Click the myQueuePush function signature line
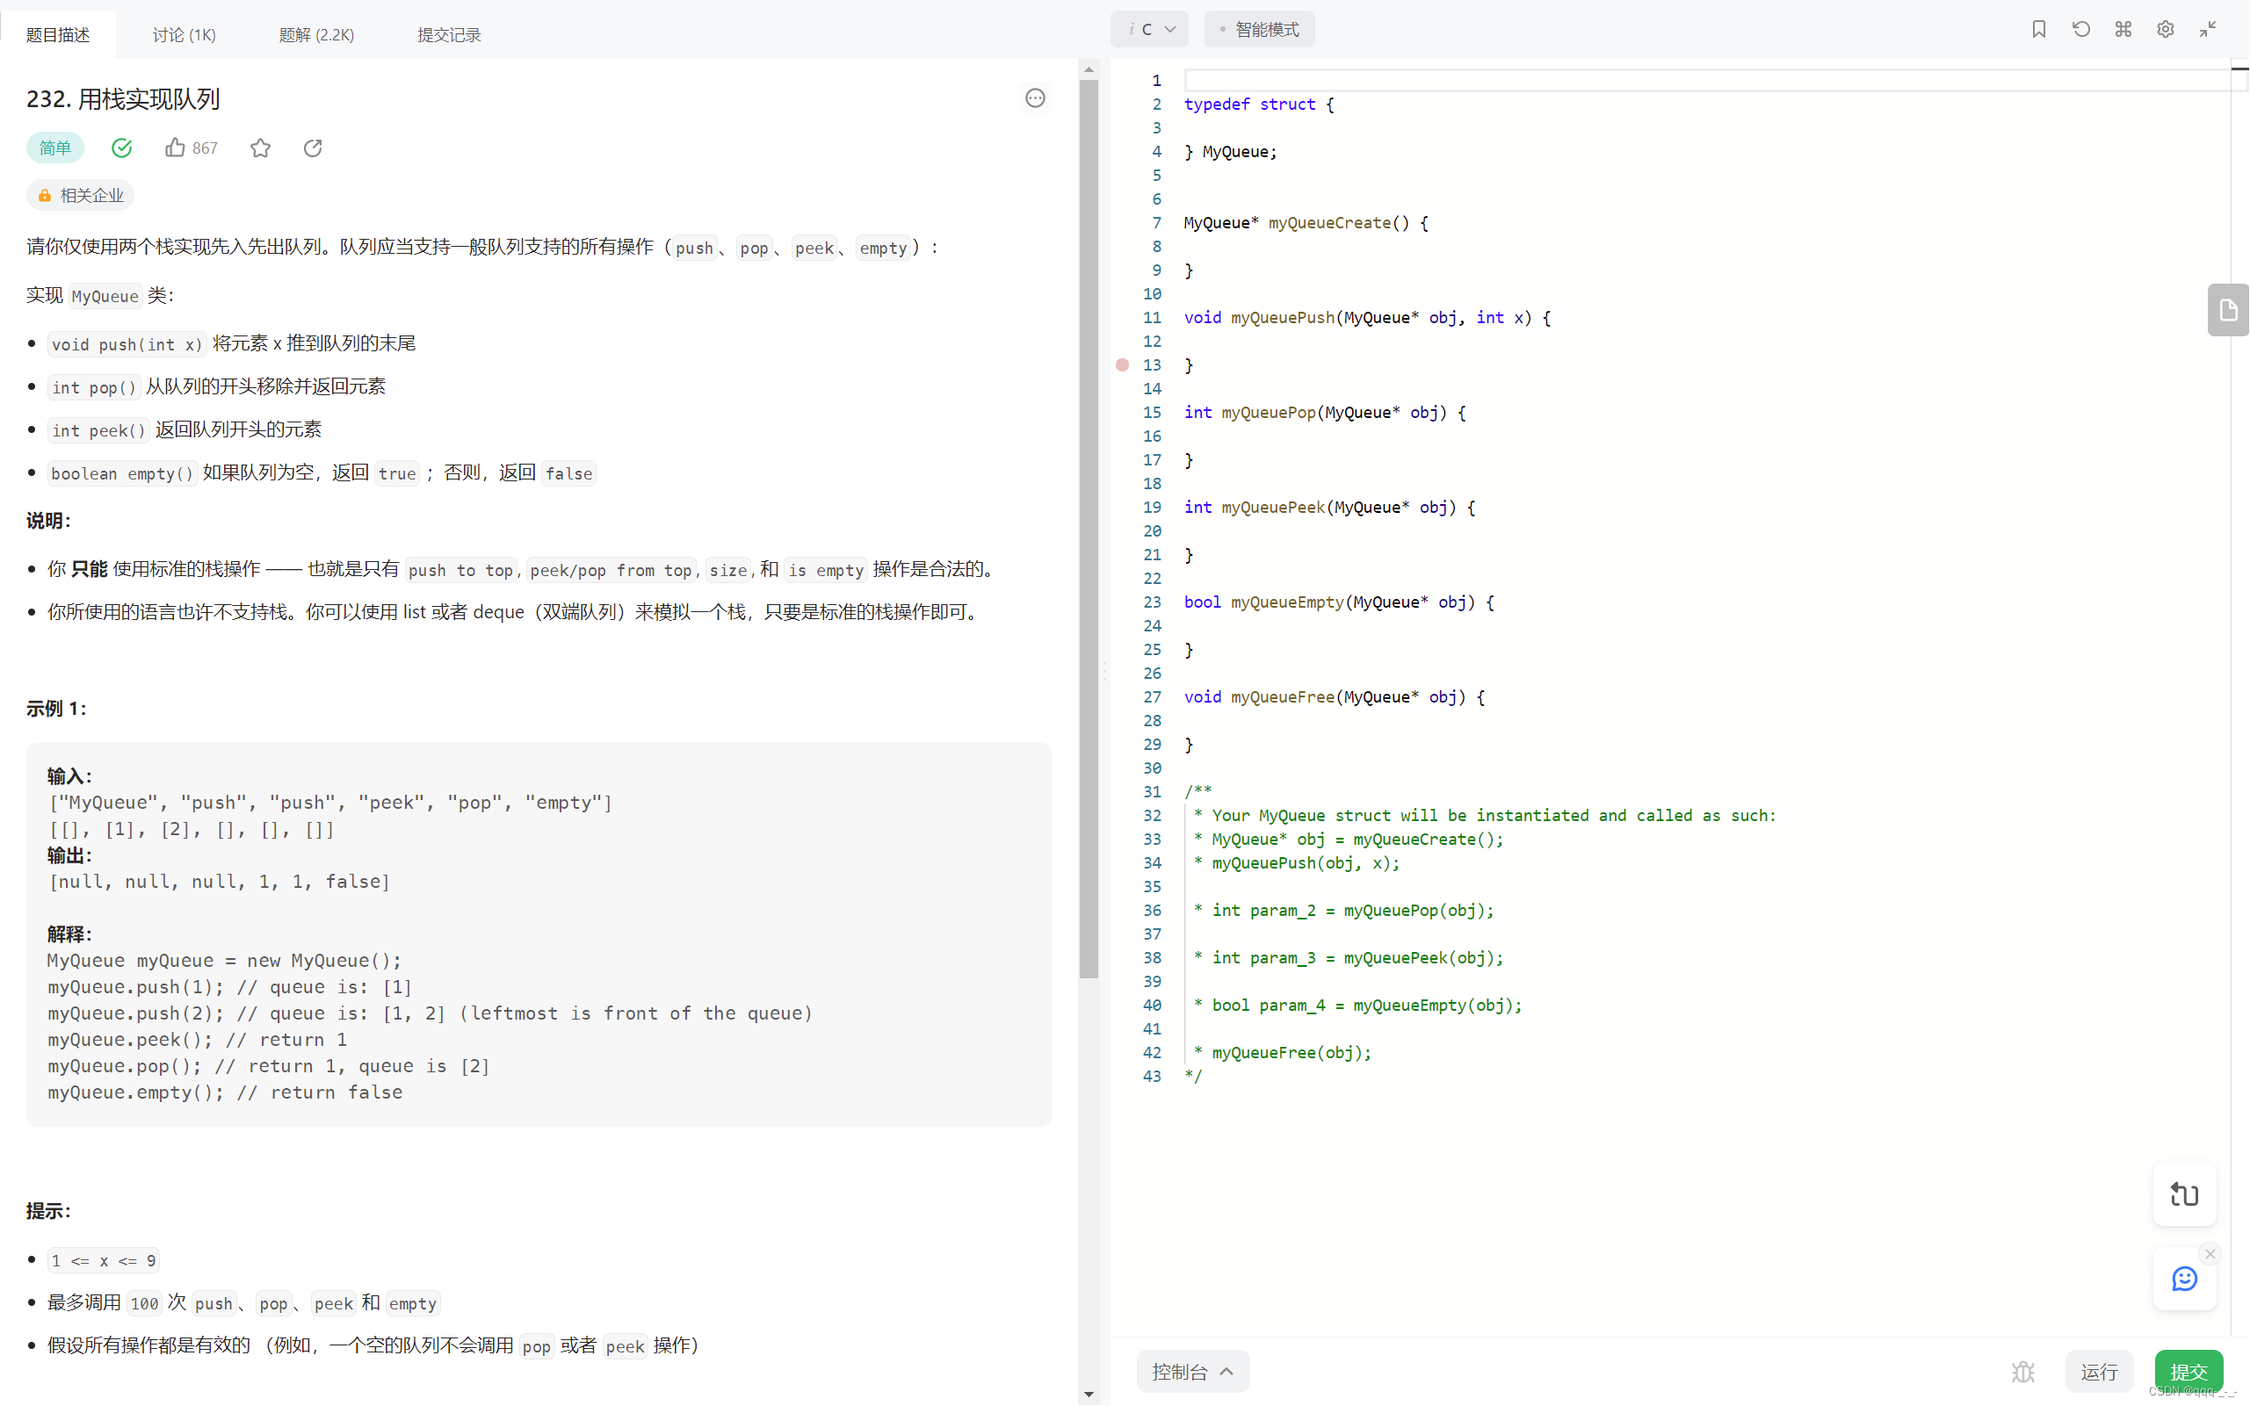The width and height of the screenshot is (2250, 1406). (x=1367, y=318)
